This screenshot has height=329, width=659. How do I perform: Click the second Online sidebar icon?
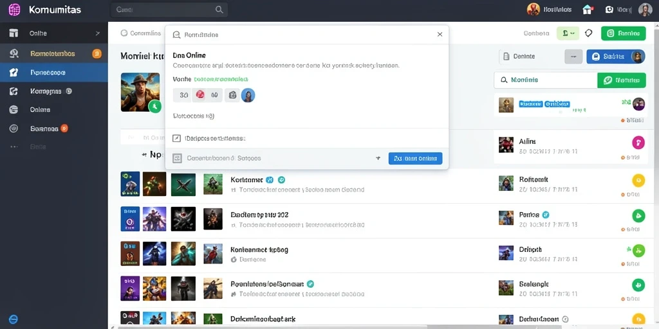pos(14,109)
